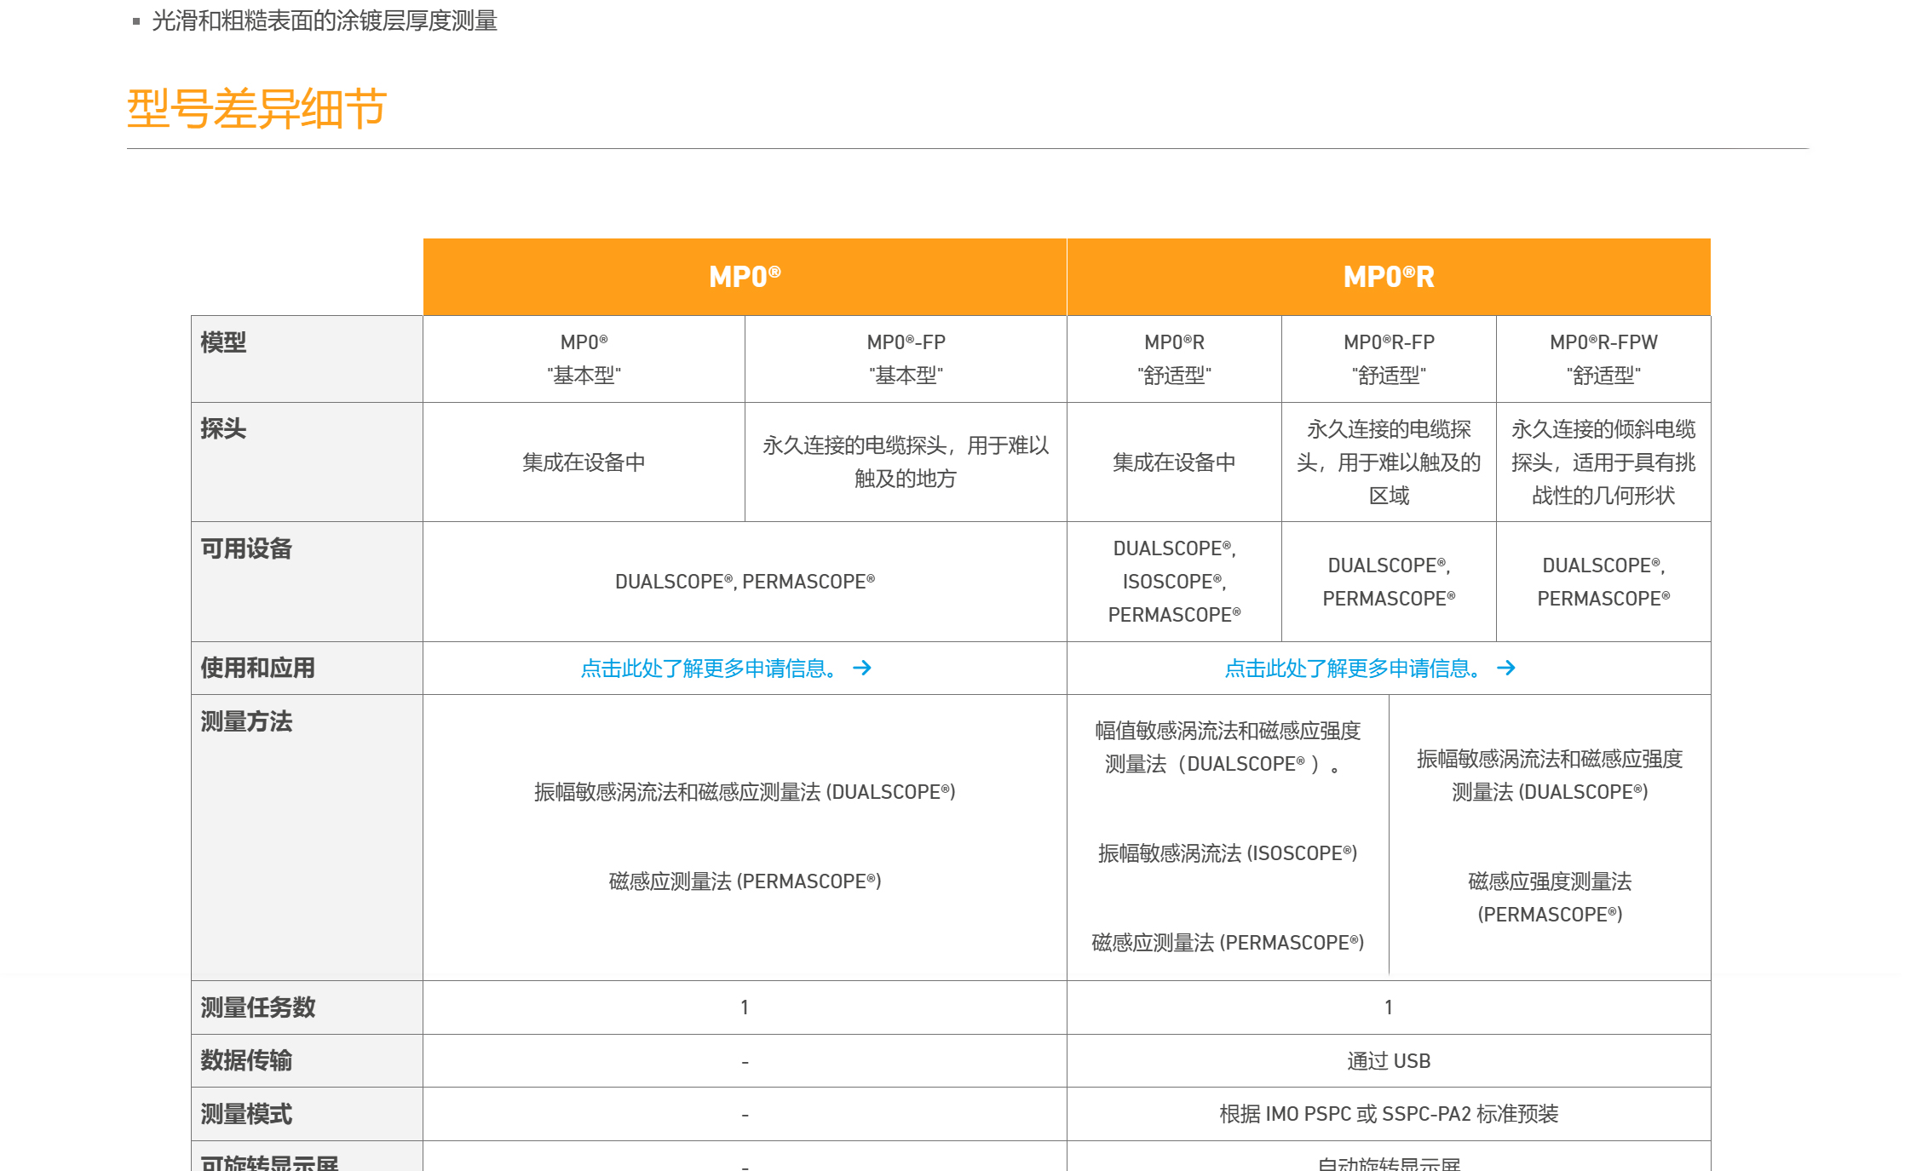
Task: Click the arrow icon after MP0®R application link
Action: tap(1506, 669)
